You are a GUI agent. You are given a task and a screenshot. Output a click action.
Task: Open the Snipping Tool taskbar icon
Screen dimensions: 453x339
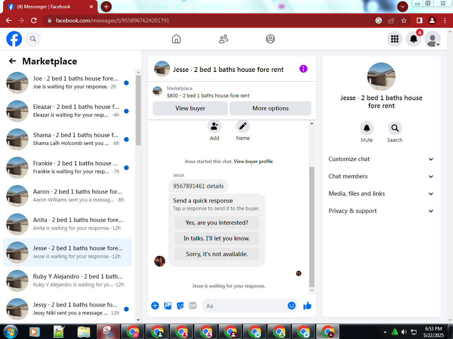(x=108, y=332)
